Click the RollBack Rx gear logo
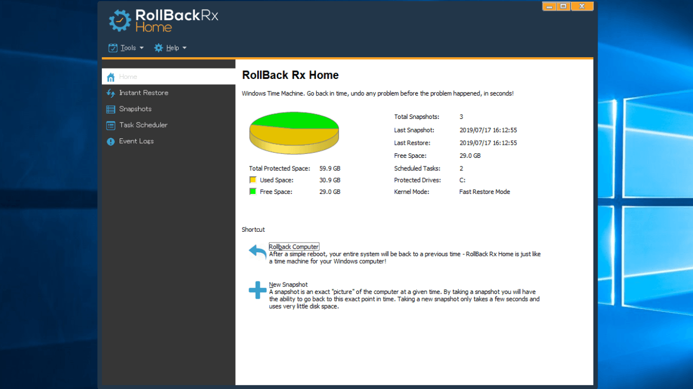This screenshot has width=693, height=389. tap(120, 21)
